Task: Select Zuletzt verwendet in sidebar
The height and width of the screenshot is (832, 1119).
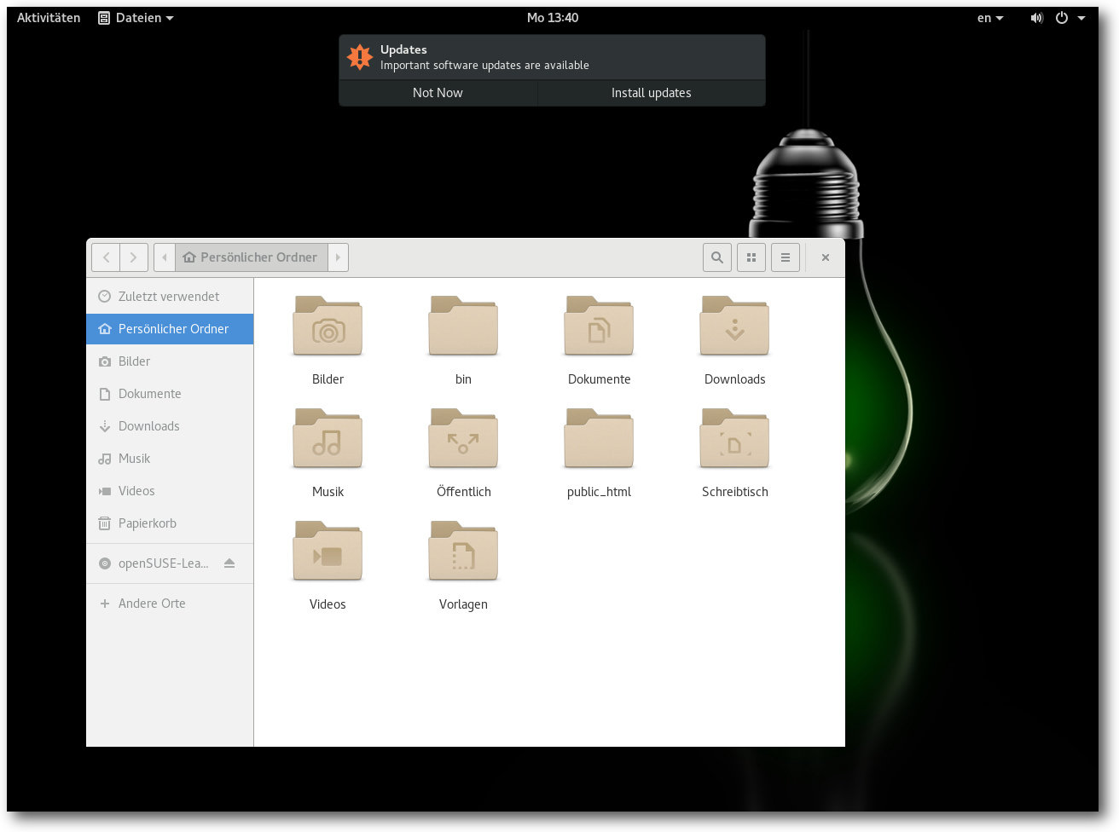Action: 170,297
